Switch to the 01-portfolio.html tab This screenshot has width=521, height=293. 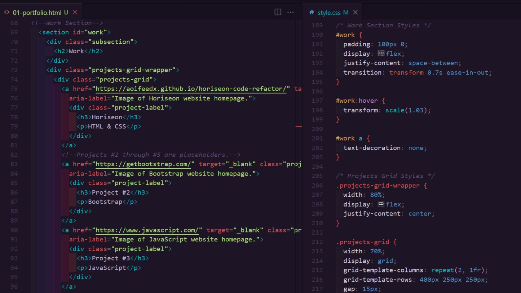click(x=41, y=12)
